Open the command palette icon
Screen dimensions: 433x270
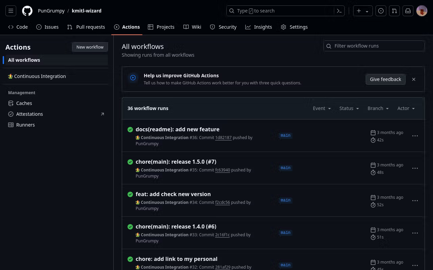click(339, 11)
